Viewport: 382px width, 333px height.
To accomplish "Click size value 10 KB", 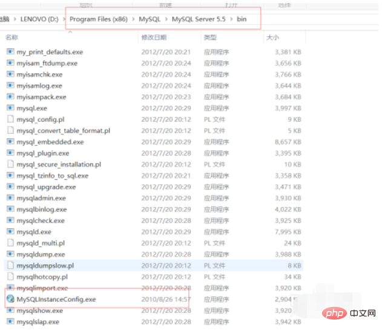I will pos(292,165).
